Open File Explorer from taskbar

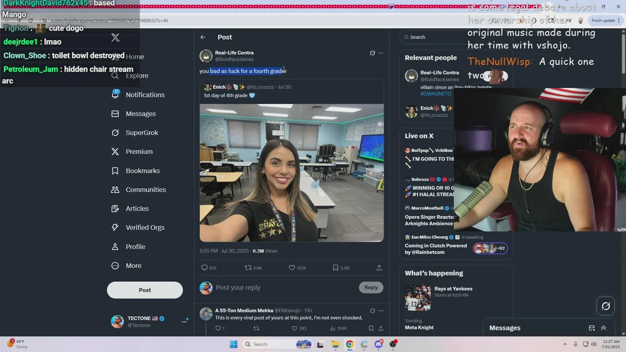[x=335, y=344]
